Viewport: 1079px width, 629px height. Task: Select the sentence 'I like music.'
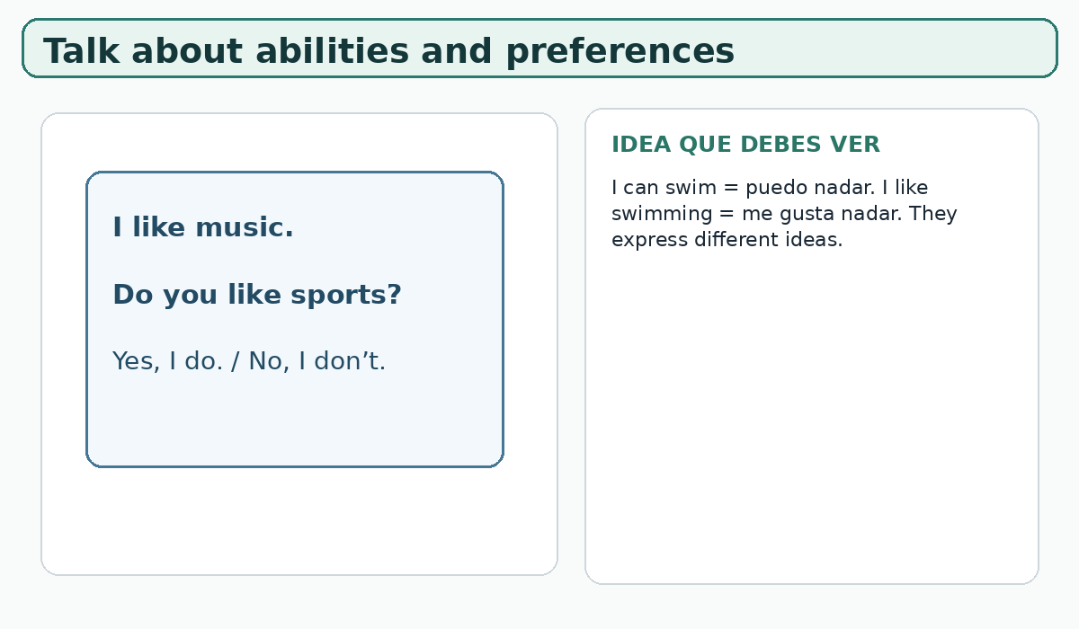tap(203, 228)
